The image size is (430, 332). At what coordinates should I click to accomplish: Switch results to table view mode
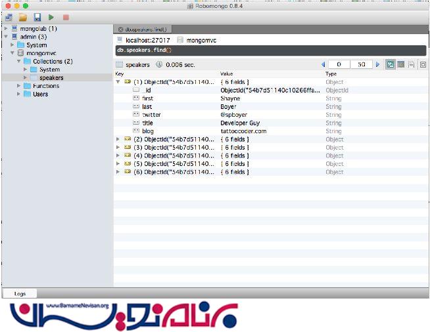[x=400, y=65]
